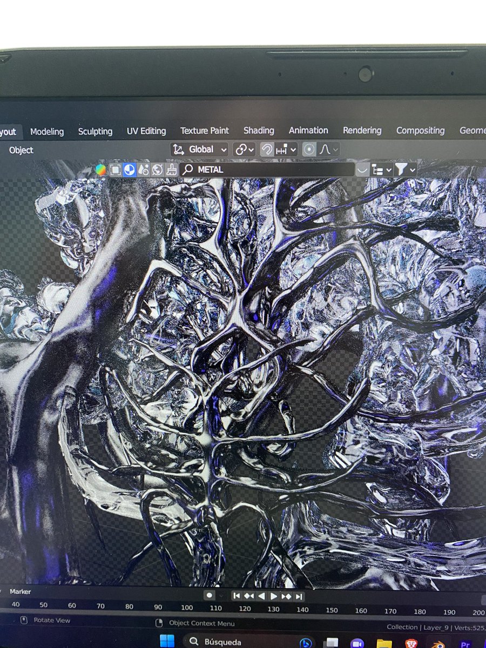Click the paintbrush icon left of search

click(171, 170)
